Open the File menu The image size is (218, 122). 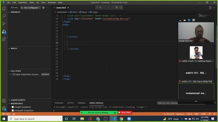coord(8,2)
